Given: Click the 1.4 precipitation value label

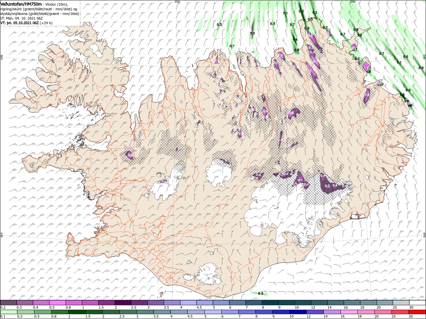Looking at the screenshot, I should tap(295, 40).
